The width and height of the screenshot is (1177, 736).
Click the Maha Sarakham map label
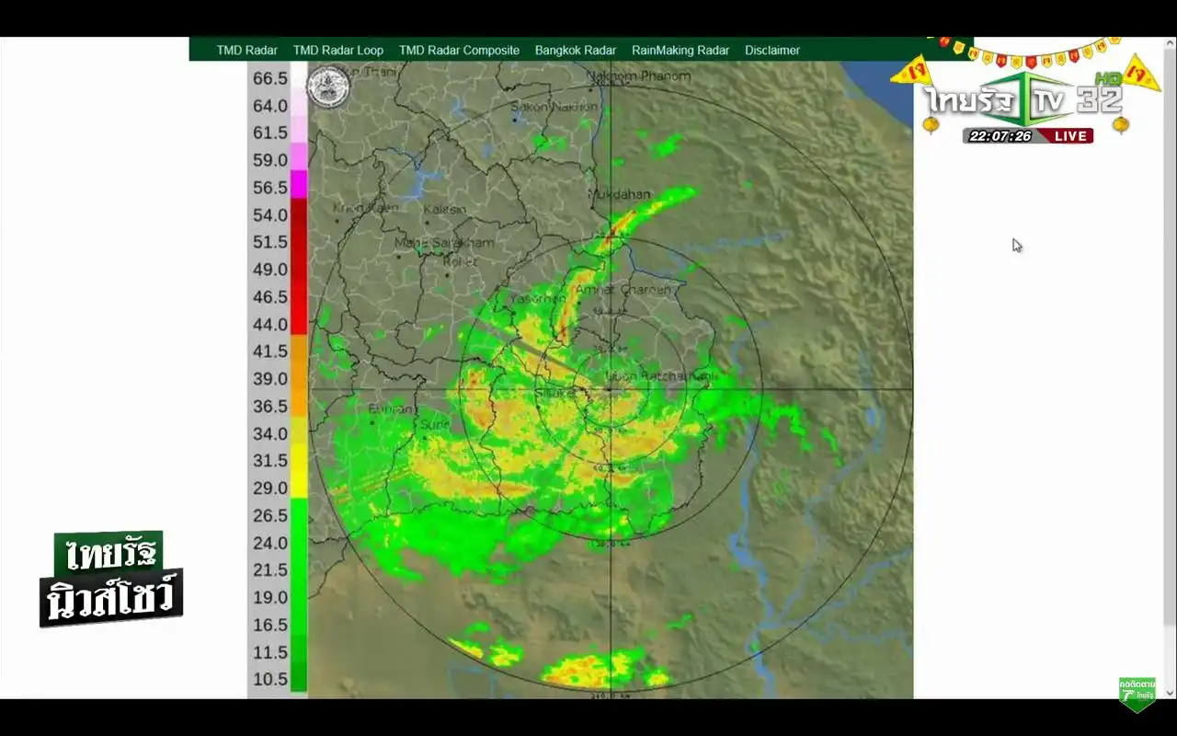(x=444, y=243)
